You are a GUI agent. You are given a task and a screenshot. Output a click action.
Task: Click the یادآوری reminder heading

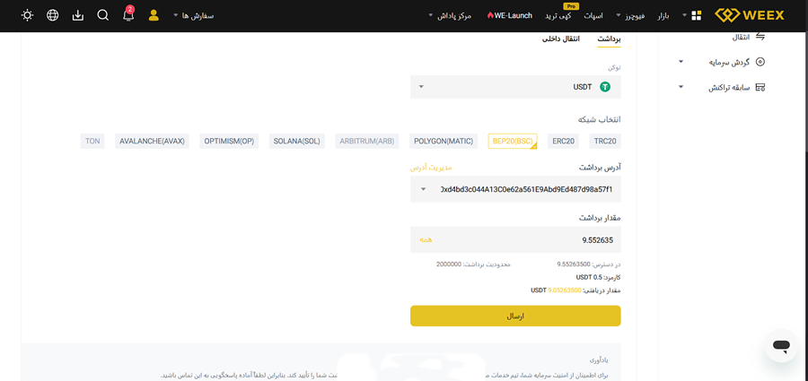(x=600, y=360)
